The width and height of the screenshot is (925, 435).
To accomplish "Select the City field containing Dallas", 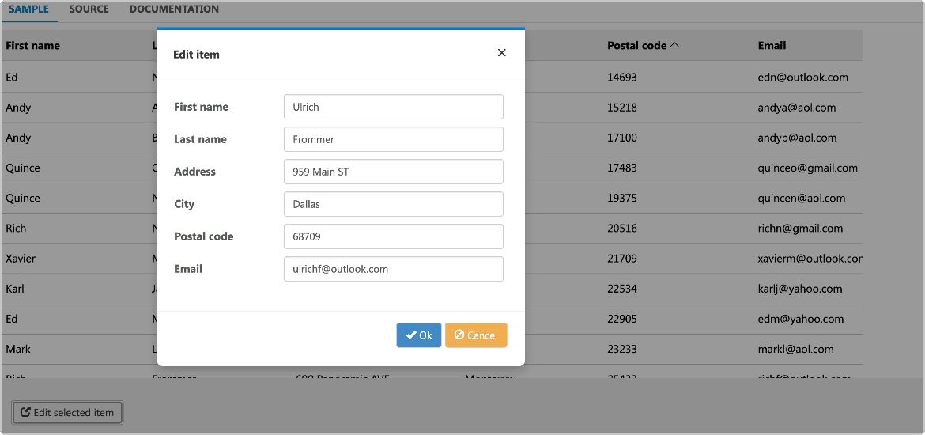I will (x=394, y=204).
